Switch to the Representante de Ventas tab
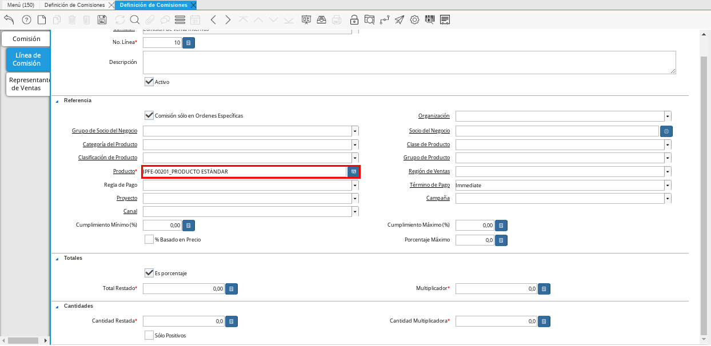This screenshot has width=711, height=346. 29,84
